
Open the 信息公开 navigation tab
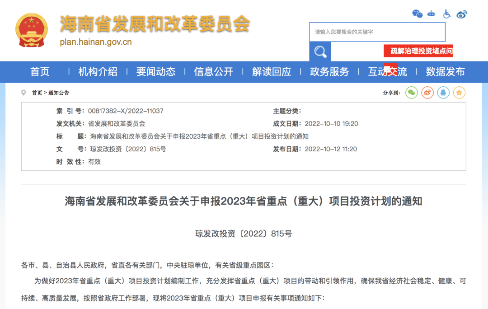click(x=213, y=71)
